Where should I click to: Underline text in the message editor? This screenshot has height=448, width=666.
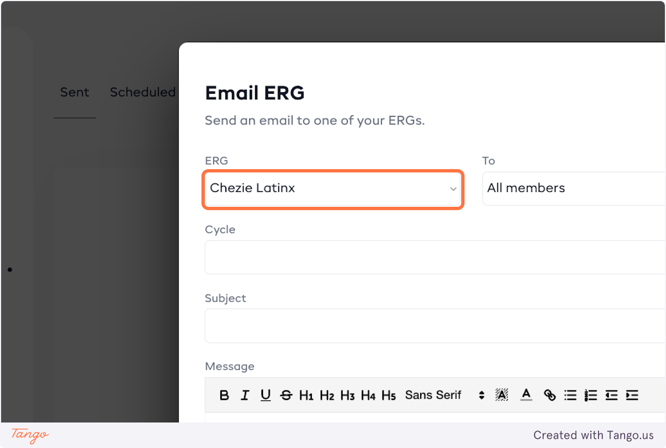tap(266, 395)
